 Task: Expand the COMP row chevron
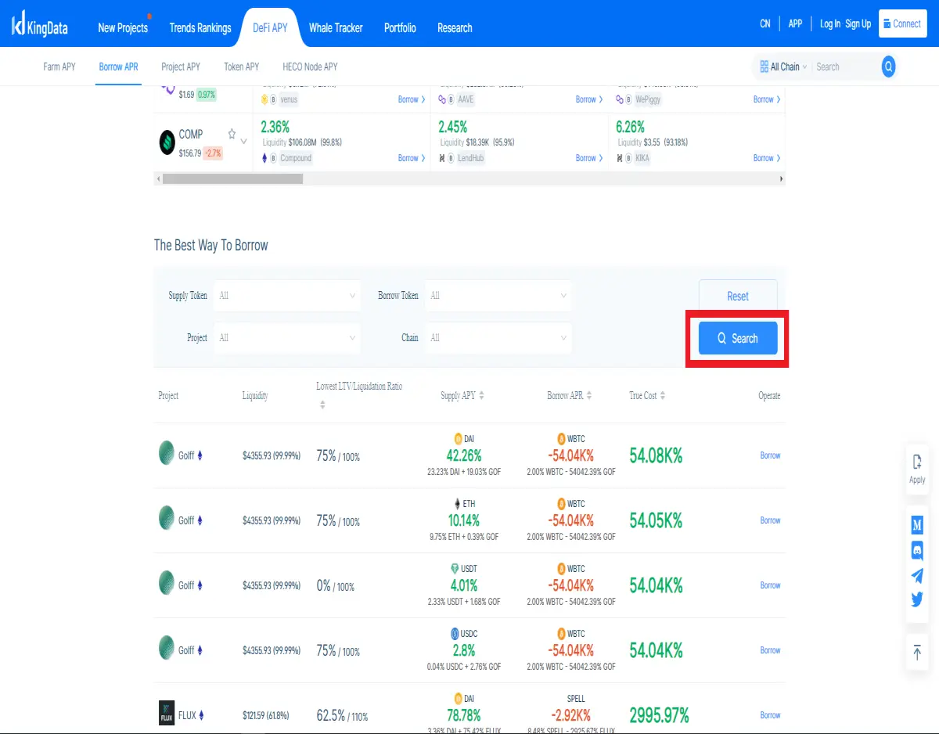click(243, 142)
